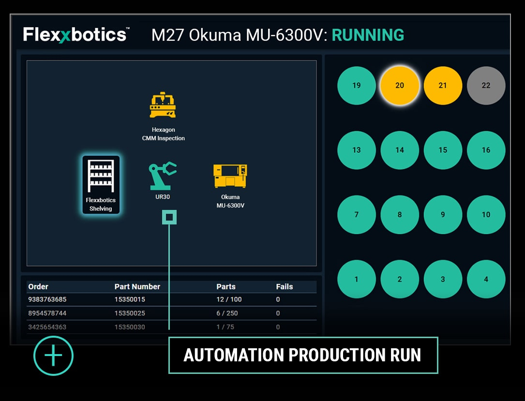Viewport: 525px width, 401px height.
Task: Select the small square node below UR30
Action: (169, 217)
